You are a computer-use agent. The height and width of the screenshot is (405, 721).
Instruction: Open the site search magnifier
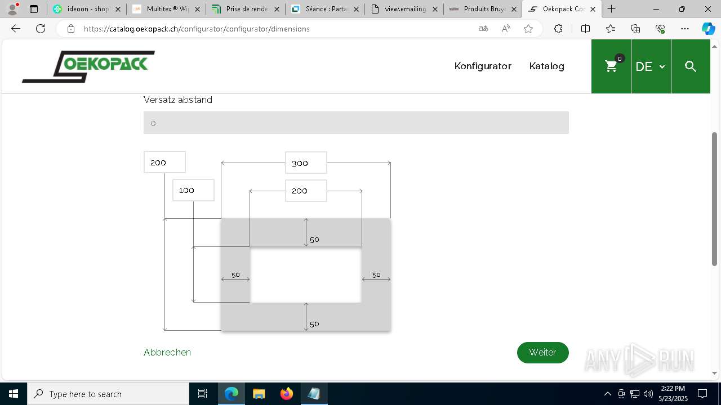coord(691,66)
